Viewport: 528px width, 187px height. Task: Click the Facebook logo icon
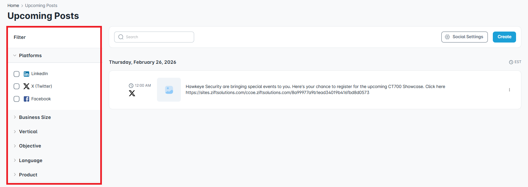27,99
